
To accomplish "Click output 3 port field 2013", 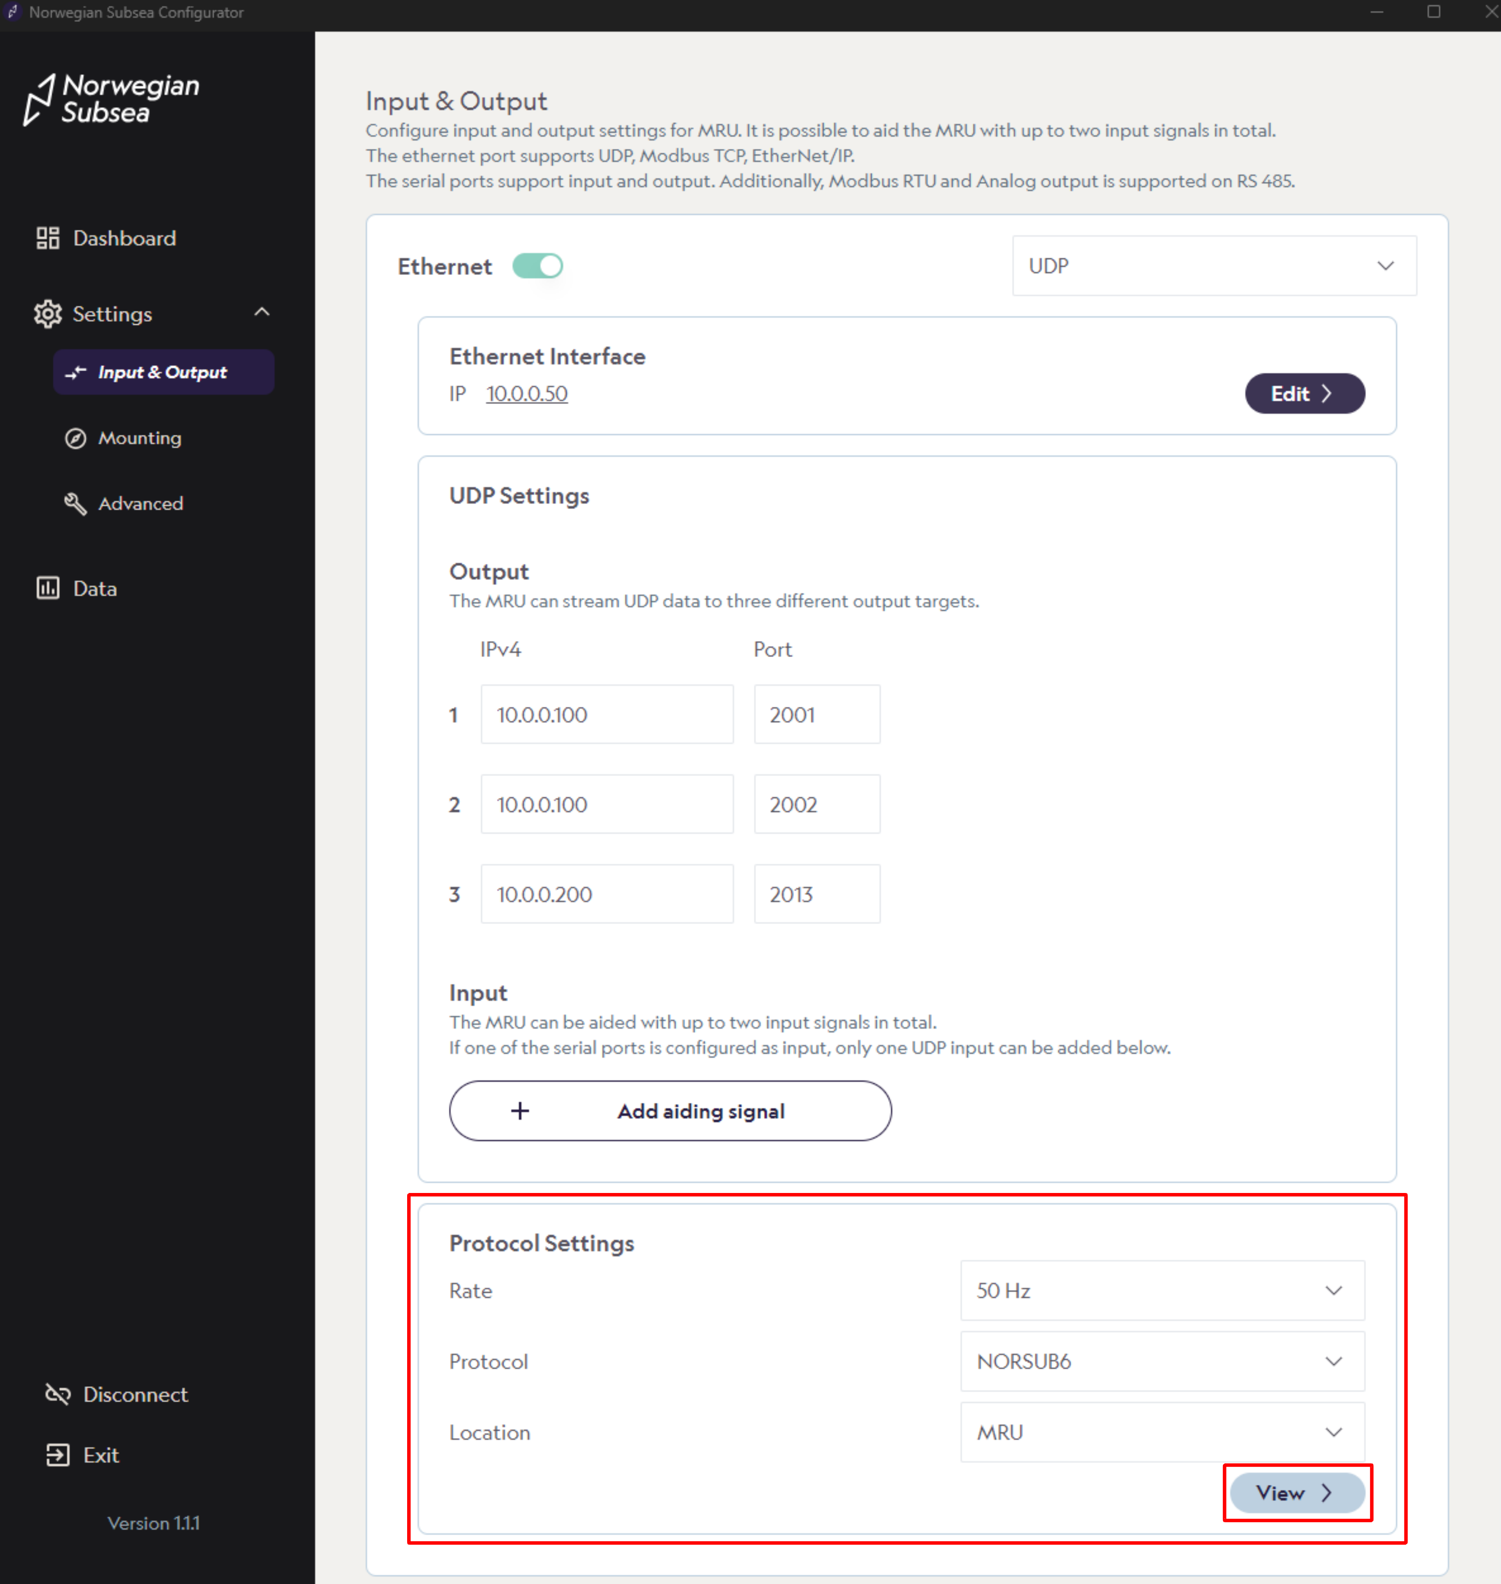I will click(816, 894).
